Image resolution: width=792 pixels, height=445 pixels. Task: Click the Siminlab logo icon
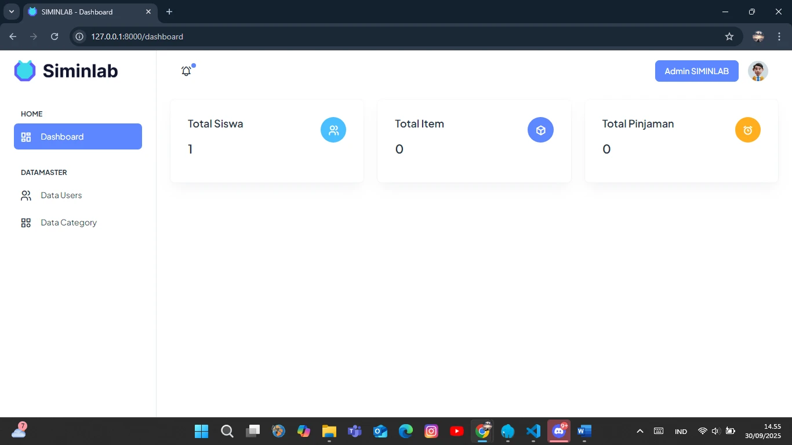25,71
